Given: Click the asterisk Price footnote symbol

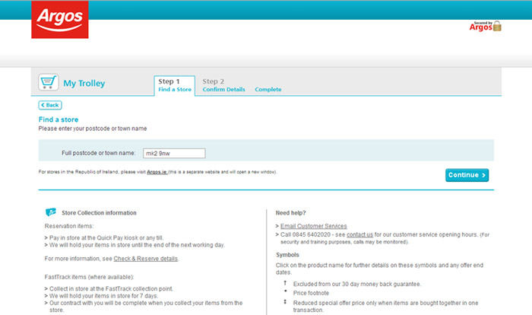Looking at the screenshot, I should [284, 292].
